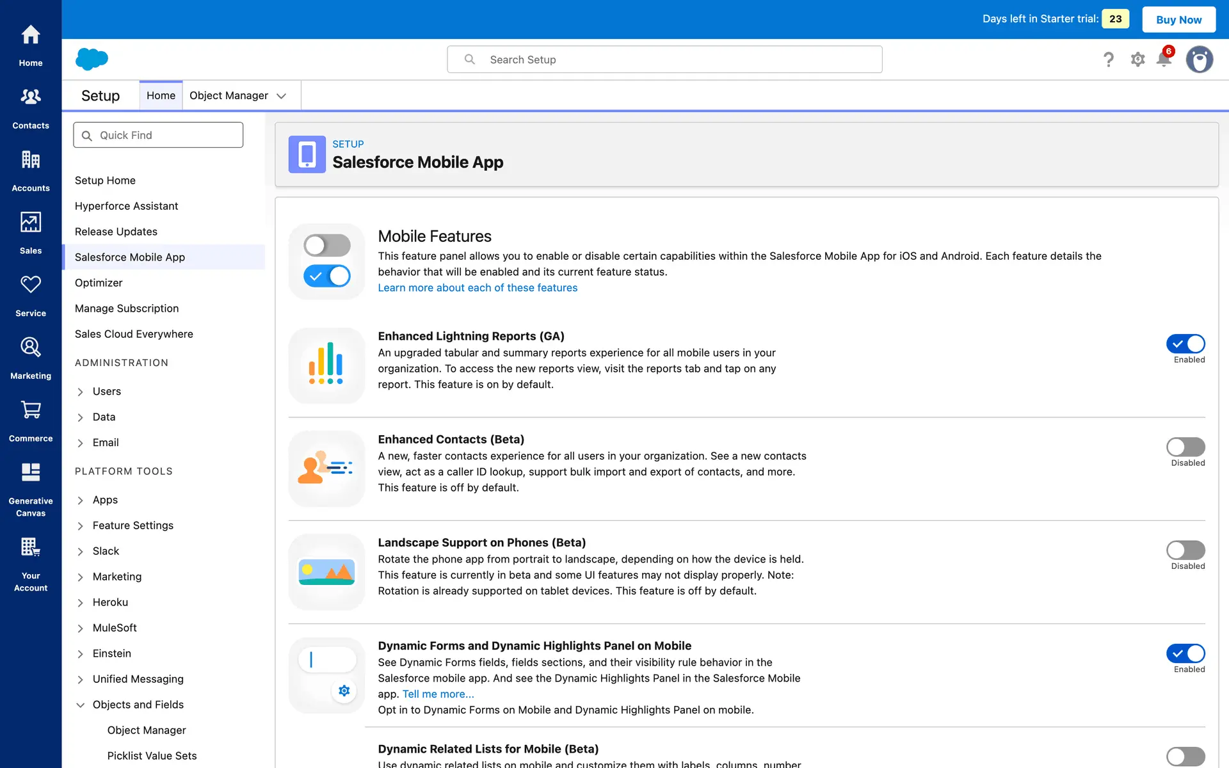Open the setup gear icon
The width and height of the screenshot is (1229, 768).
1137,60
